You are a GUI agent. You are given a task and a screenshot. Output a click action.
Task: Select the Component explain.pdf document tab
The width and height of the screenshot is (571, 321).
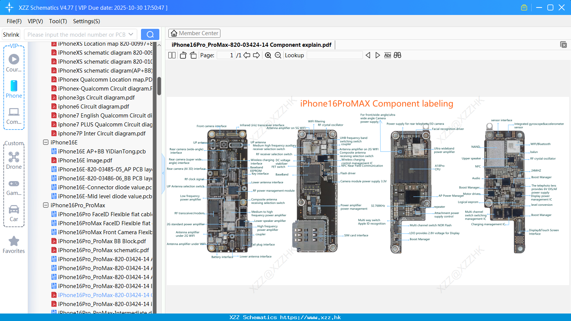252,45
